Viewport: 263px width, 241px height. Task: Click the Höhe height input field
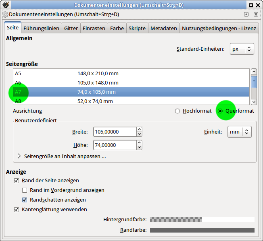(x=115, y=145)
